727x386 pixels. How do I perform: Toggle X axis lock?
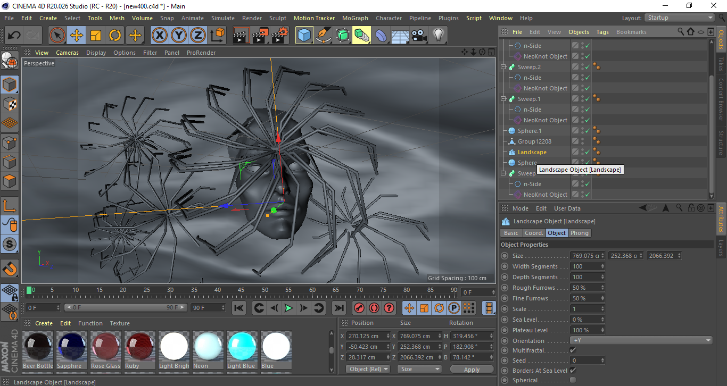pyautogui.click(x=160, y=36)
